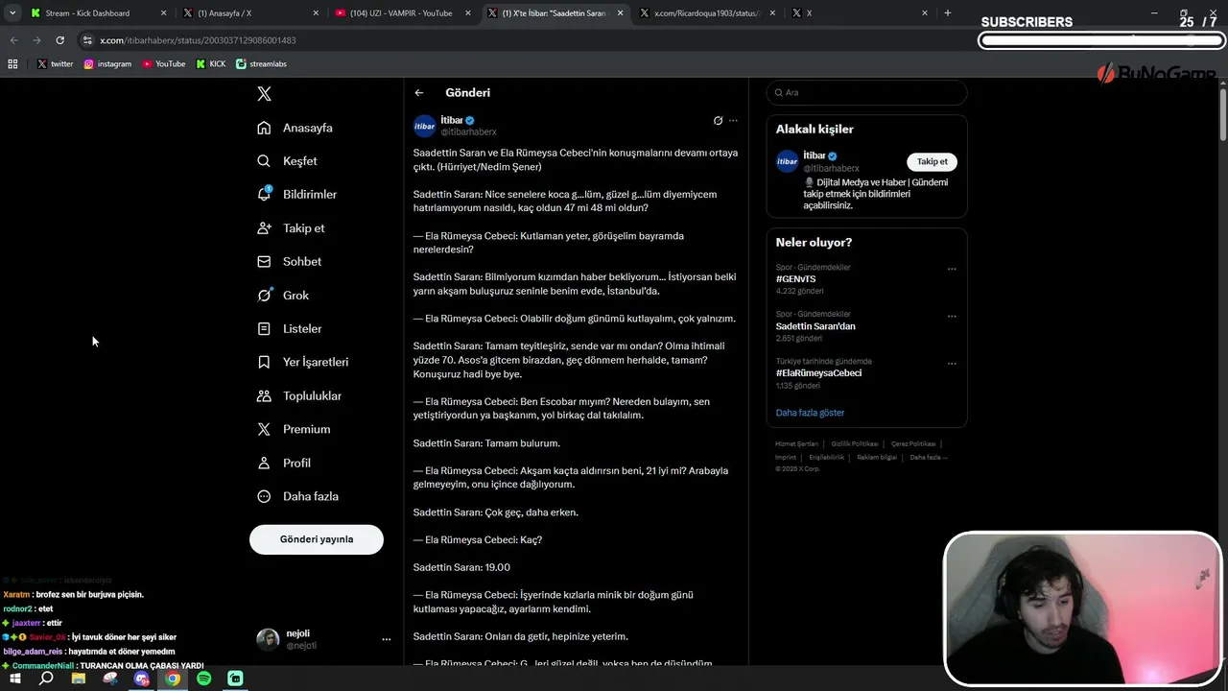Open #ElaRümeysaCebeci trending topic
Viewport: 1228px width, 691px height.
point(819,373)
